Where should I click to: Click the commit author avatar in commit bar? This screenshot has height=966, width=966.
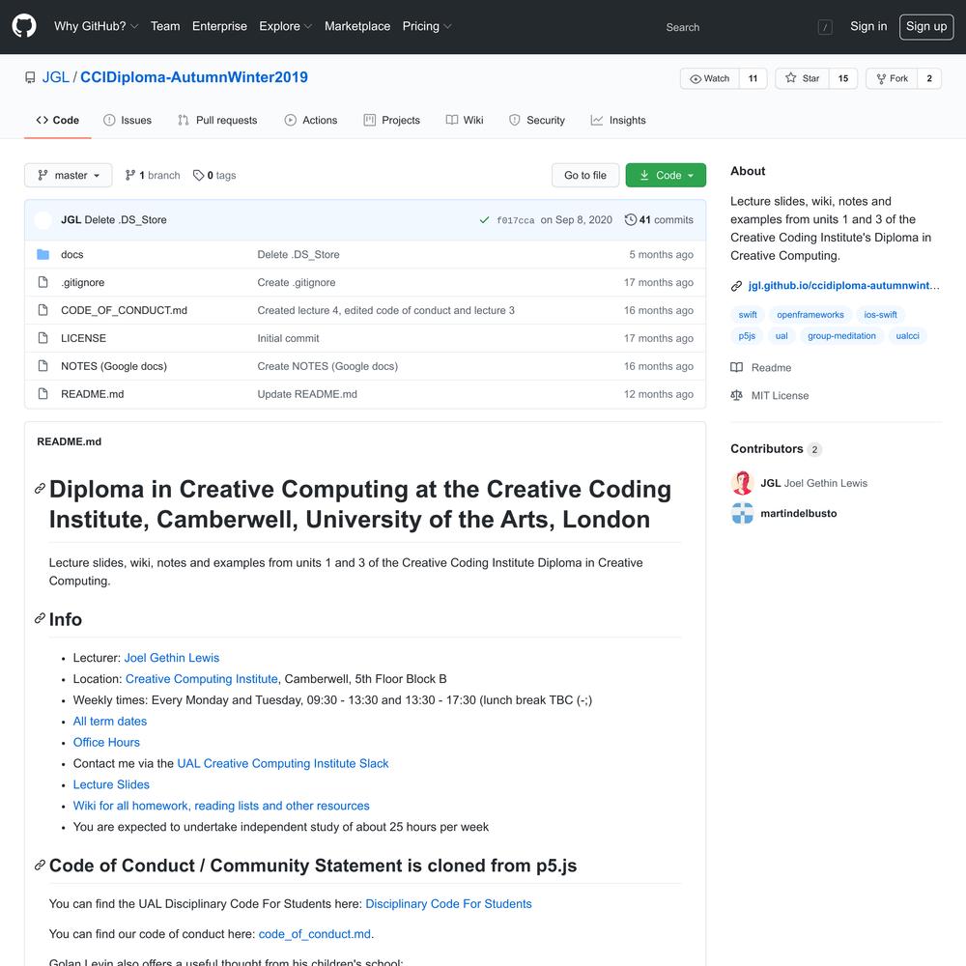coord(43,220)
